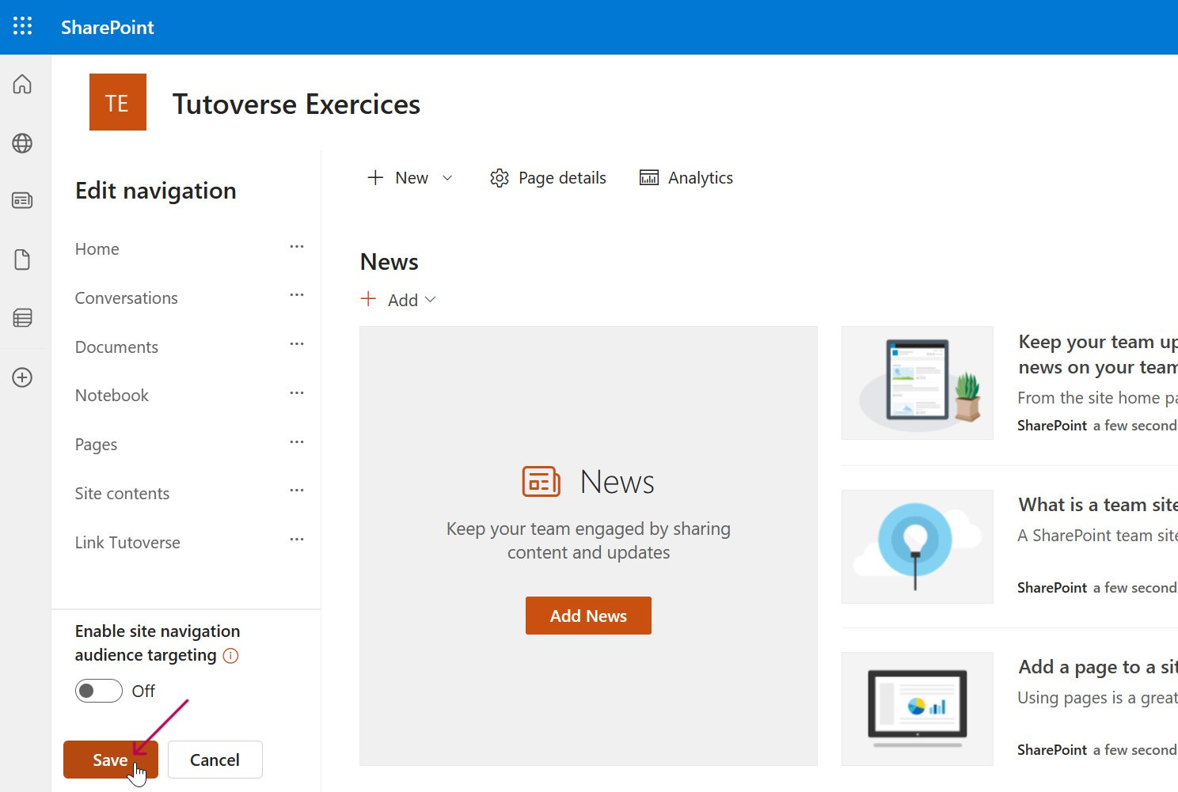1178x792 pixels.
Task: Select Link Tutoverse in Edit navigation
Action: (x=127, y=543)
